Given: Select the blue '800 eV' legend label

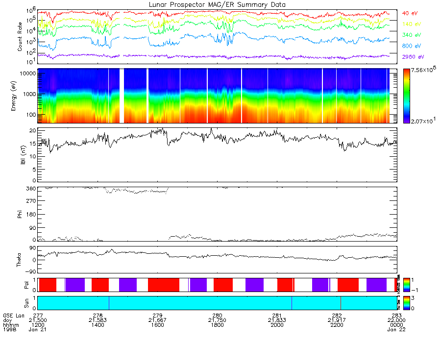Looking at the screenshot, I should point(412,46).
